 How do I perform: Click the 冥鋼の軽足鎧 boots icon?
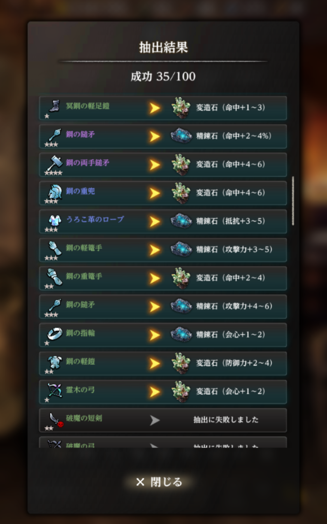55,106
